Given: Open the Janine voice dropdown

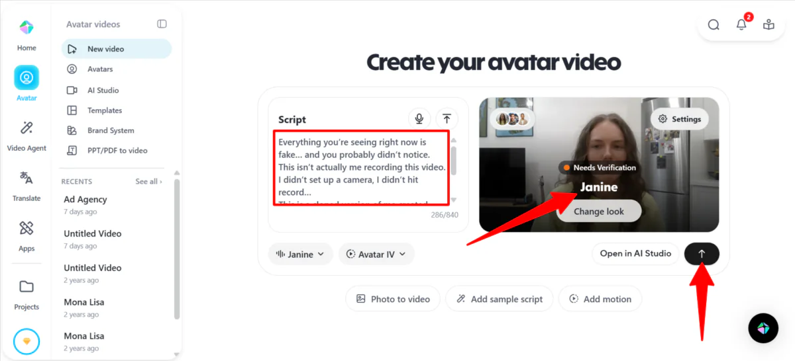Looking at the screenshot, I should (x=301, y=254).
